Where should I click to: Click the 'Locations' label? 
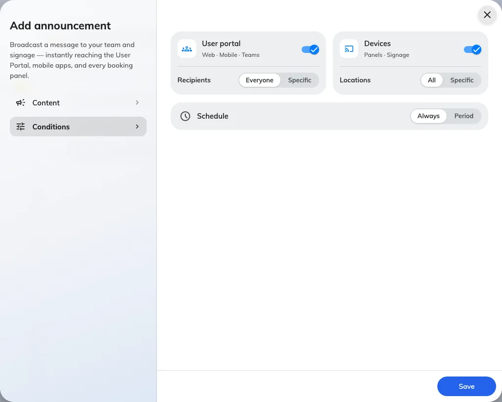click(355, 80)
